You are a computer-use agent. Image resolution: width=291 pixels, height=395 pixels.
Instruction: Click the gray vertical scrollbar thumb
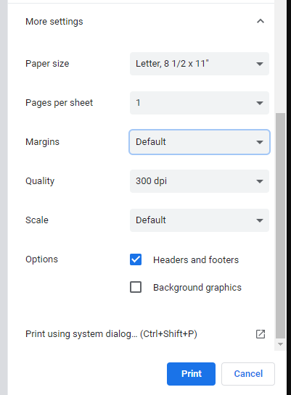280,226
